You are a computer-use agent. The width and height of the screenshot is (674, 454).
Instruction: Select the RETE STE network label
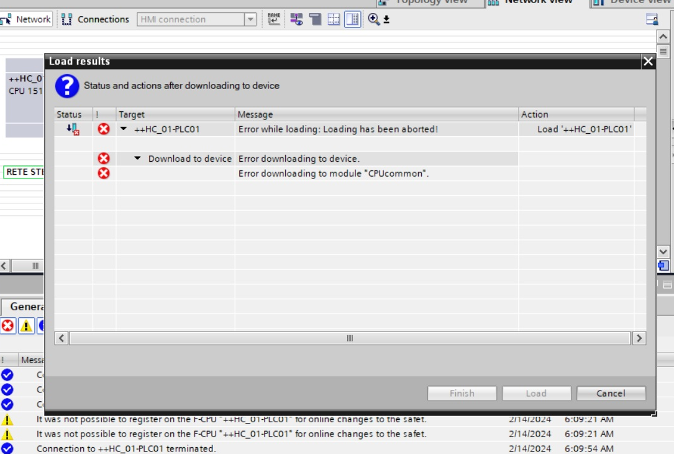24,172
